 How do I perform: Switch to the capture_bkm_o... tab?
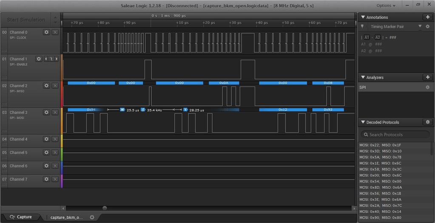pos(67,217)
